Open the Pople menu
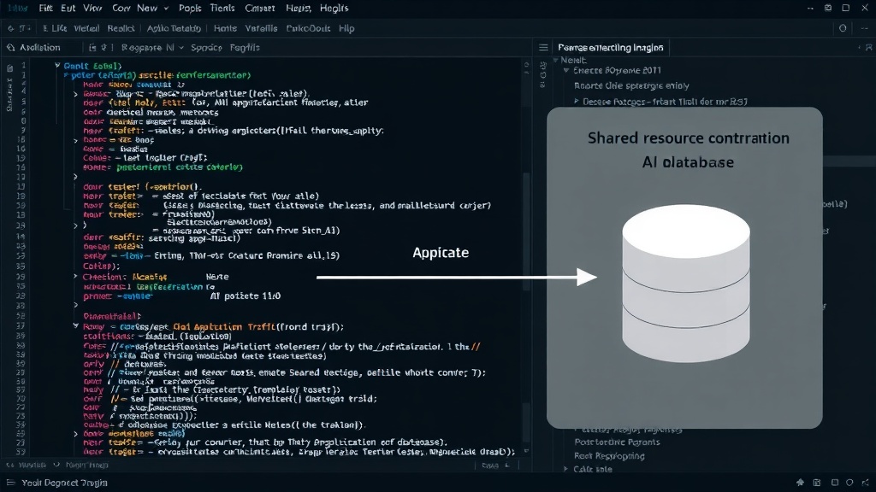876x492 pixels. 190,8
